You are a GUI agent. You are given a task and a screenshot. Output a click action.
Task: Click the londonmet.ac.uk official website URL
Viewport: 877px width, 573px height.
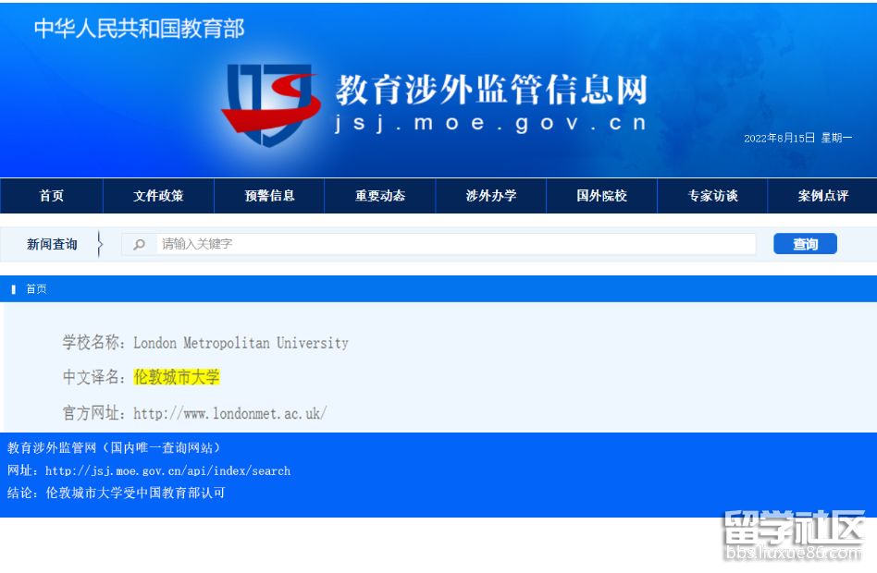pos(229,413)
